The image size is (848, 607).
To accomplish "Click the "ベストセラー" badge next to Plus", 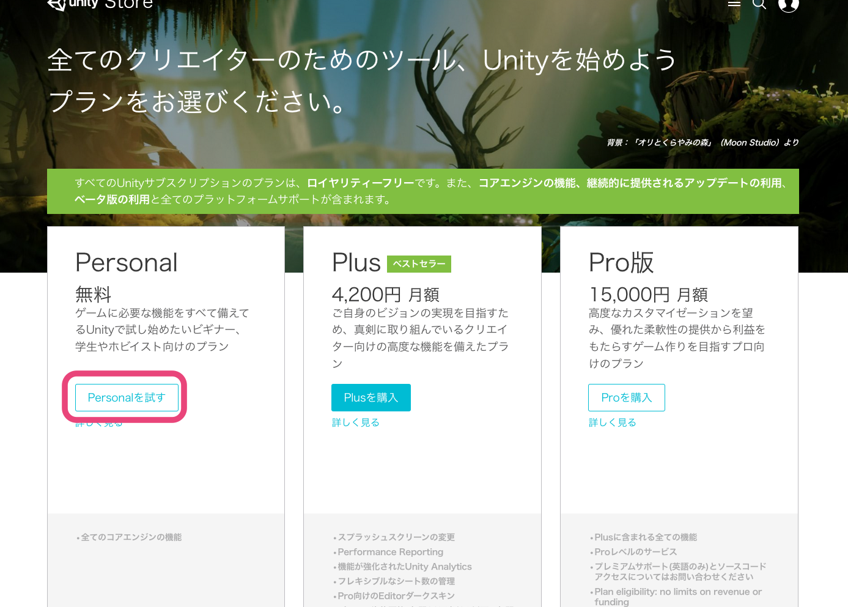I will (x=419, y=263).
